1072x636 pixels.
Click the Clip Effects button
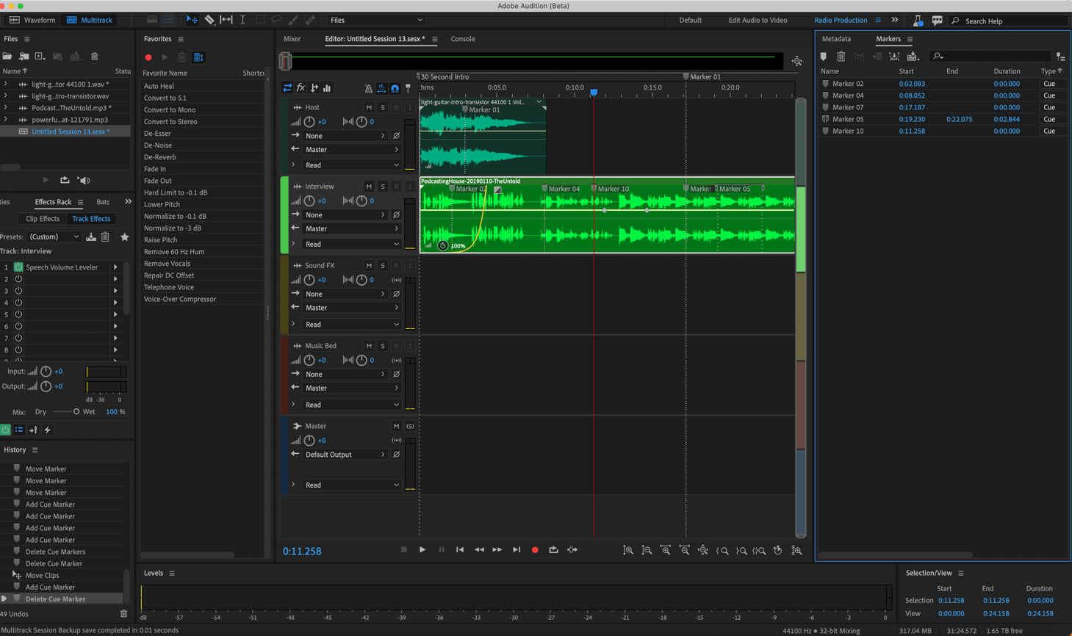click(x=42, y=218)
